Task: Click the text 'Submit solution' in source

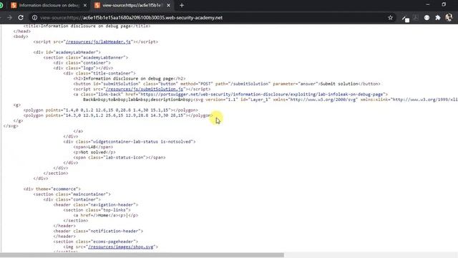Action: pos(339,84)
